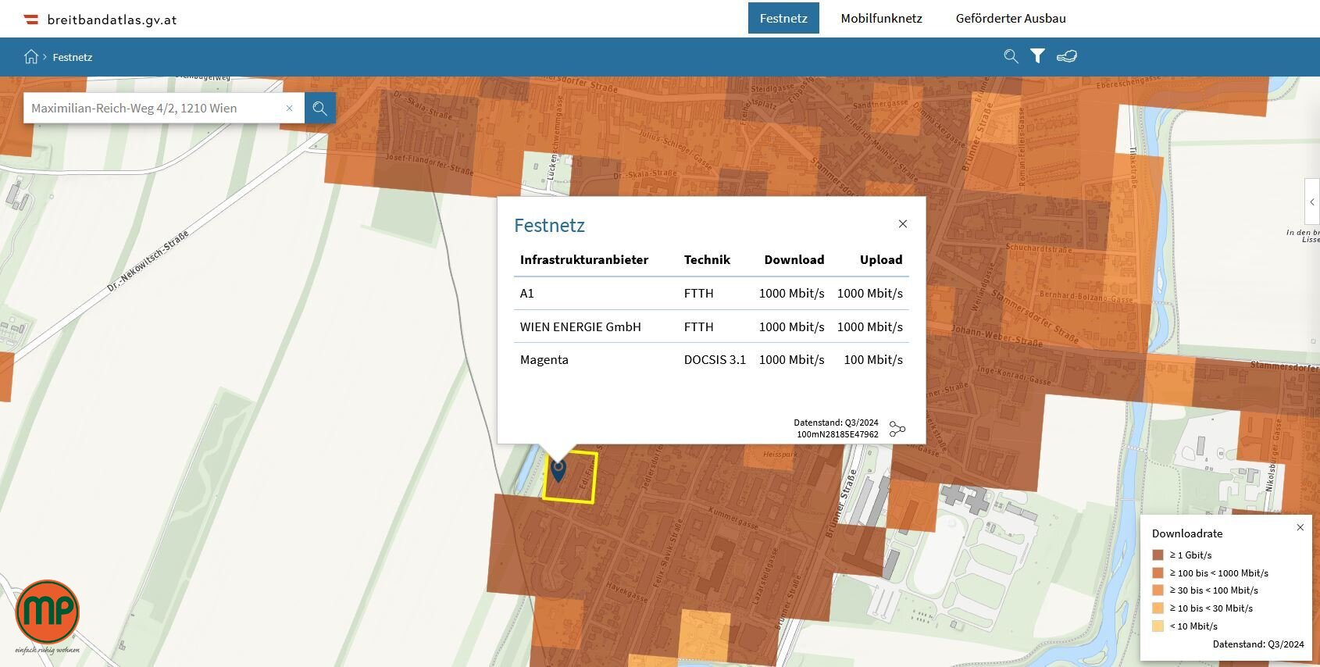Open the Austrian flag site logo

pos(31,20)
